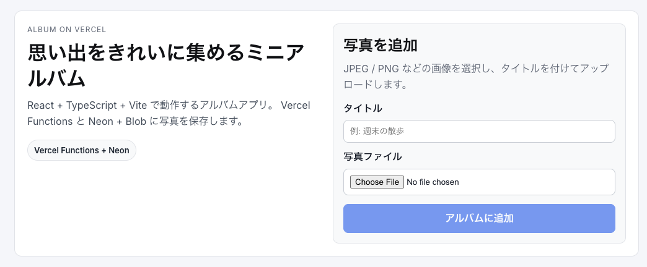Click the タイトル field label
647x267 pixels.
[363, 108]
